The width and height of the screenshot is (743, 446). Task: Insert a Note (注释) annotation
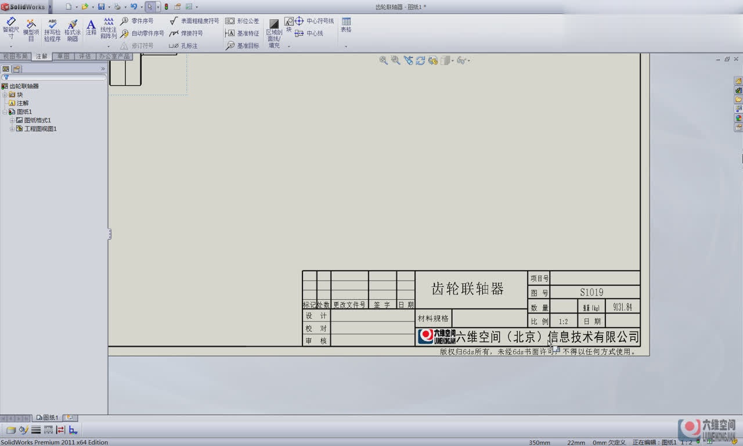coord(91,27)
